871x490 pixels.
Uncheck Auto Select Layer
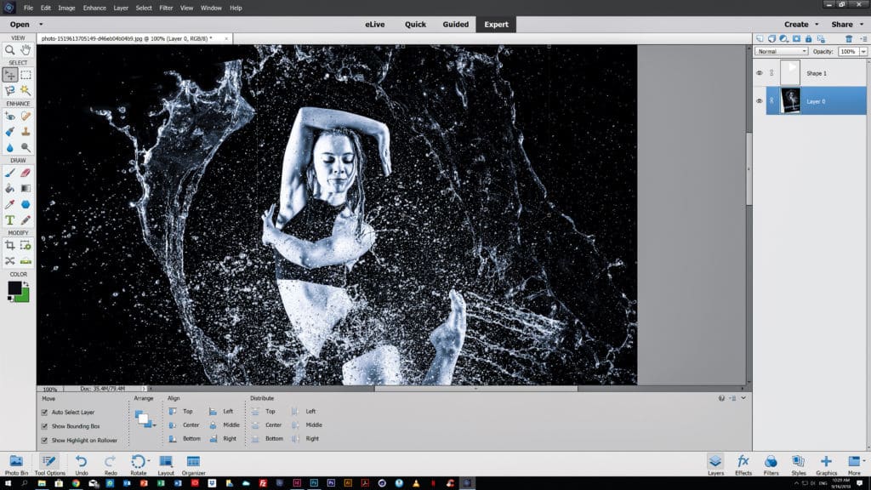click(45, 412)
